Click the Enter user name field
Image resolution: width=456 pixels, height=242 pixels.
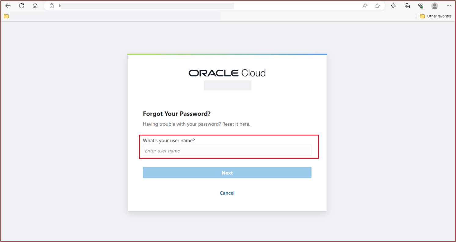tap(227, 150)
